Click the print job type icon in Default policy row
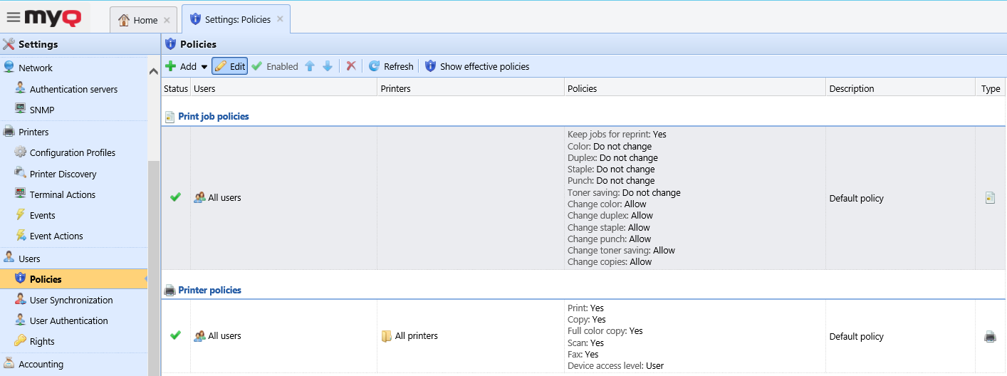Viewport: 1007px width, 376px height. (x=990, y=198)
